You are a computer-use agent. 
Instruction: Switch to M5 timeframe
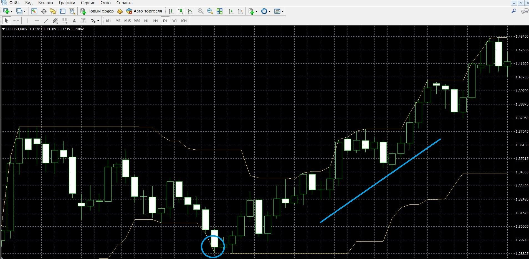pos(118,21)
